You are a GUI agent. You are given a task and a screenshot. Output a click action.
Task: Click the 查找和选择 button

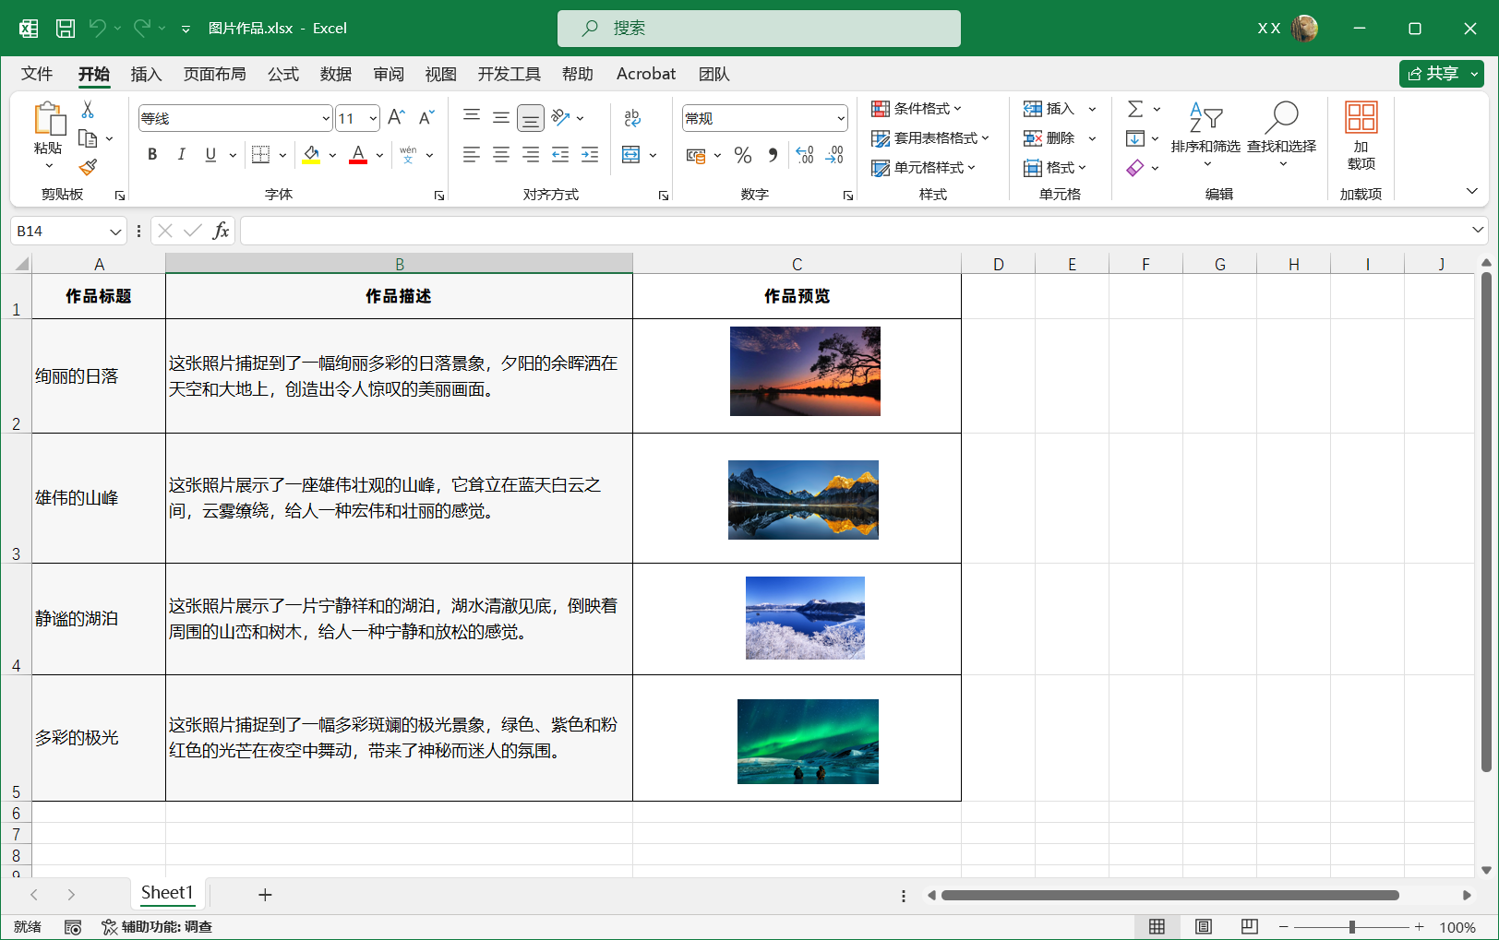[1281, 129]
